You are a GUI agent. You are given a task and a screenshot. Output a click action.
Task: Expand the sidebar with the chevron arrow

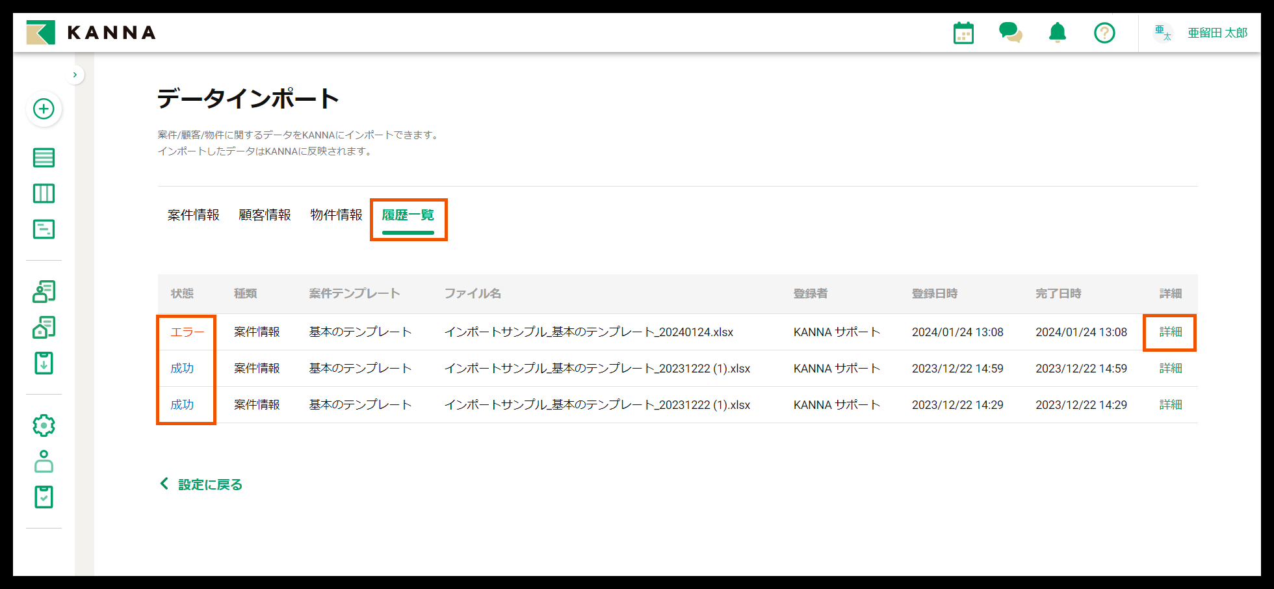pyautogui.click(x=75, y=75)
